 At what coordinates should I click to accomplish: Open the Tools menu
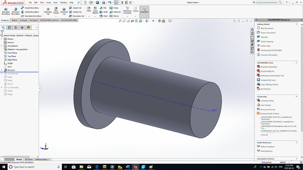pos(56,3)
